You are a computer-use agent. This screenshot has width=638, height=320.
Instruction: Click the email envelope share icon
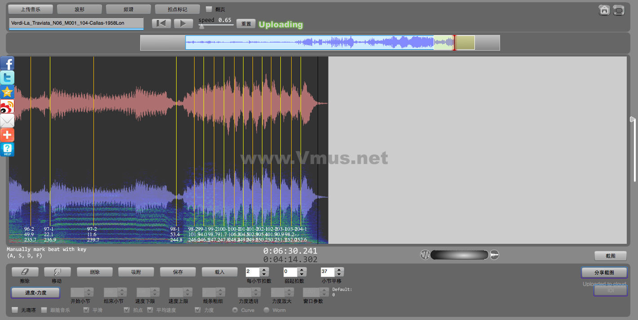(7, 121)
